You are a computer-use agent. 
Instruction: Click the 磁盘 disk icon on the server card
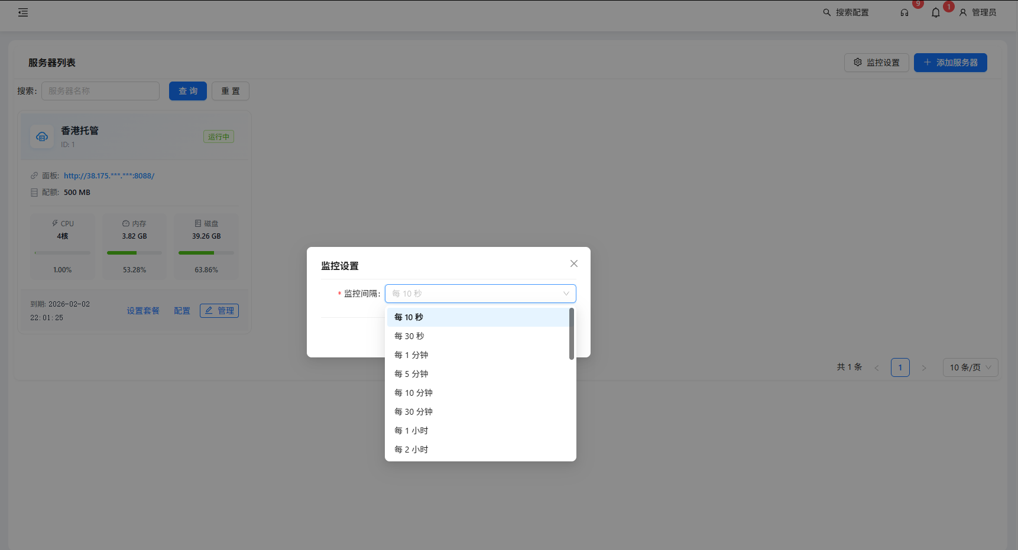198,223
